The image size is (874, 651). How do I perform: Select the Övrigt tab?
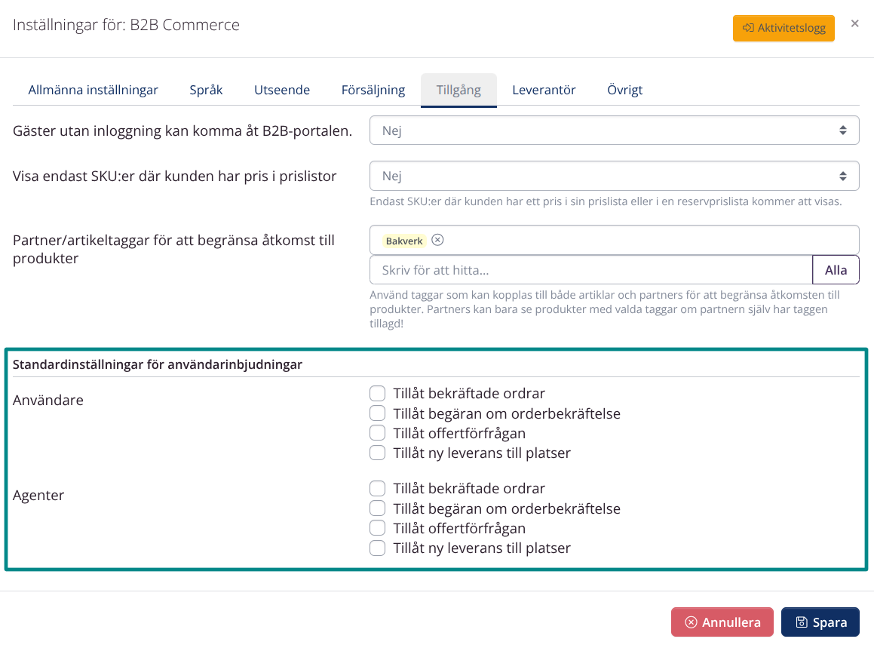pos(625,89)
